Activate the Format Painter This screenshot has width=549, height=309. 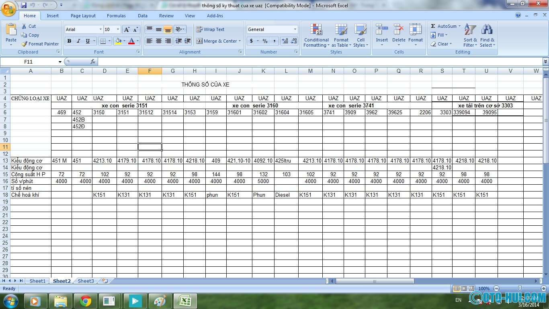point(40,44)
